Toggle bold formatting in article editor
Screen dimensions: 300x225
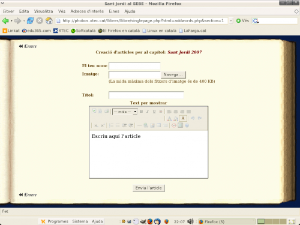[142, 112]
